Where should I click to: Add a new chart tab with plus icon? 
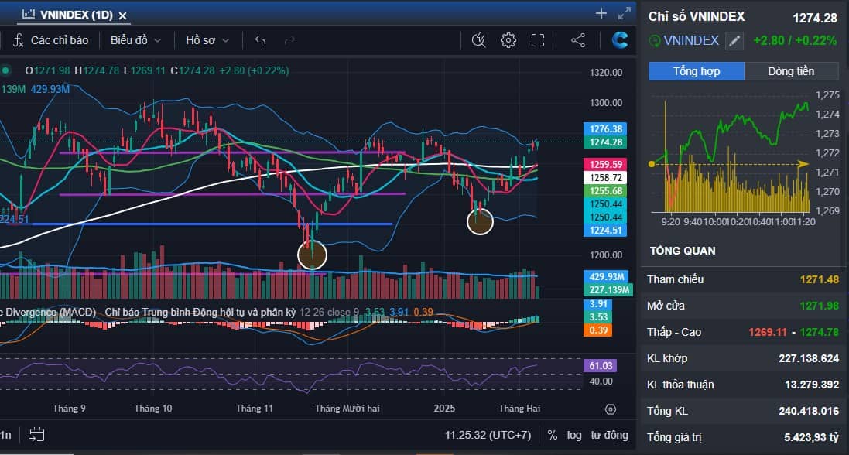(x=601, y=14)
